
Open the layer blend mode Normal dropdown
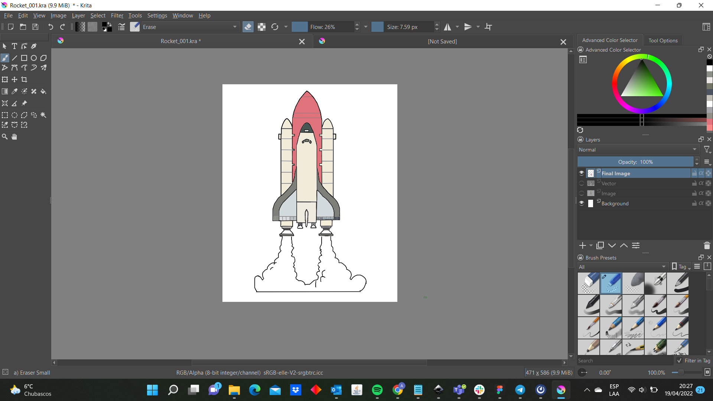[x=638, y=150]
